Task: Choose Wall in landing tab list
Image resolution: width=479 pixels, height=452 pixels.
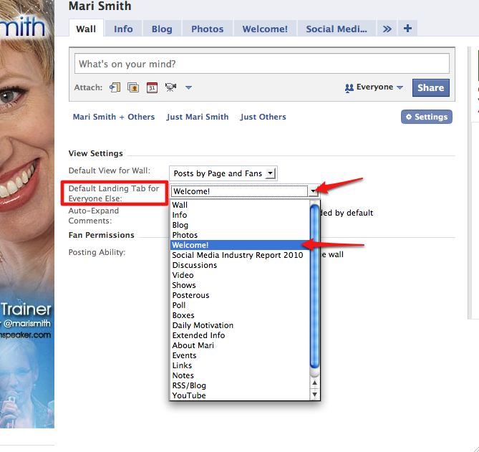Action: (240, 205)
